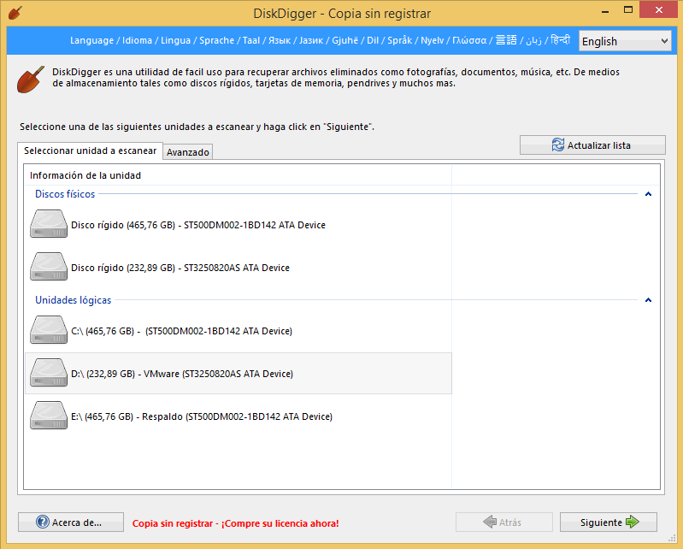
Task: Select the Seleccionar unidad a escanear tab
Action: [x=90, y=151]
